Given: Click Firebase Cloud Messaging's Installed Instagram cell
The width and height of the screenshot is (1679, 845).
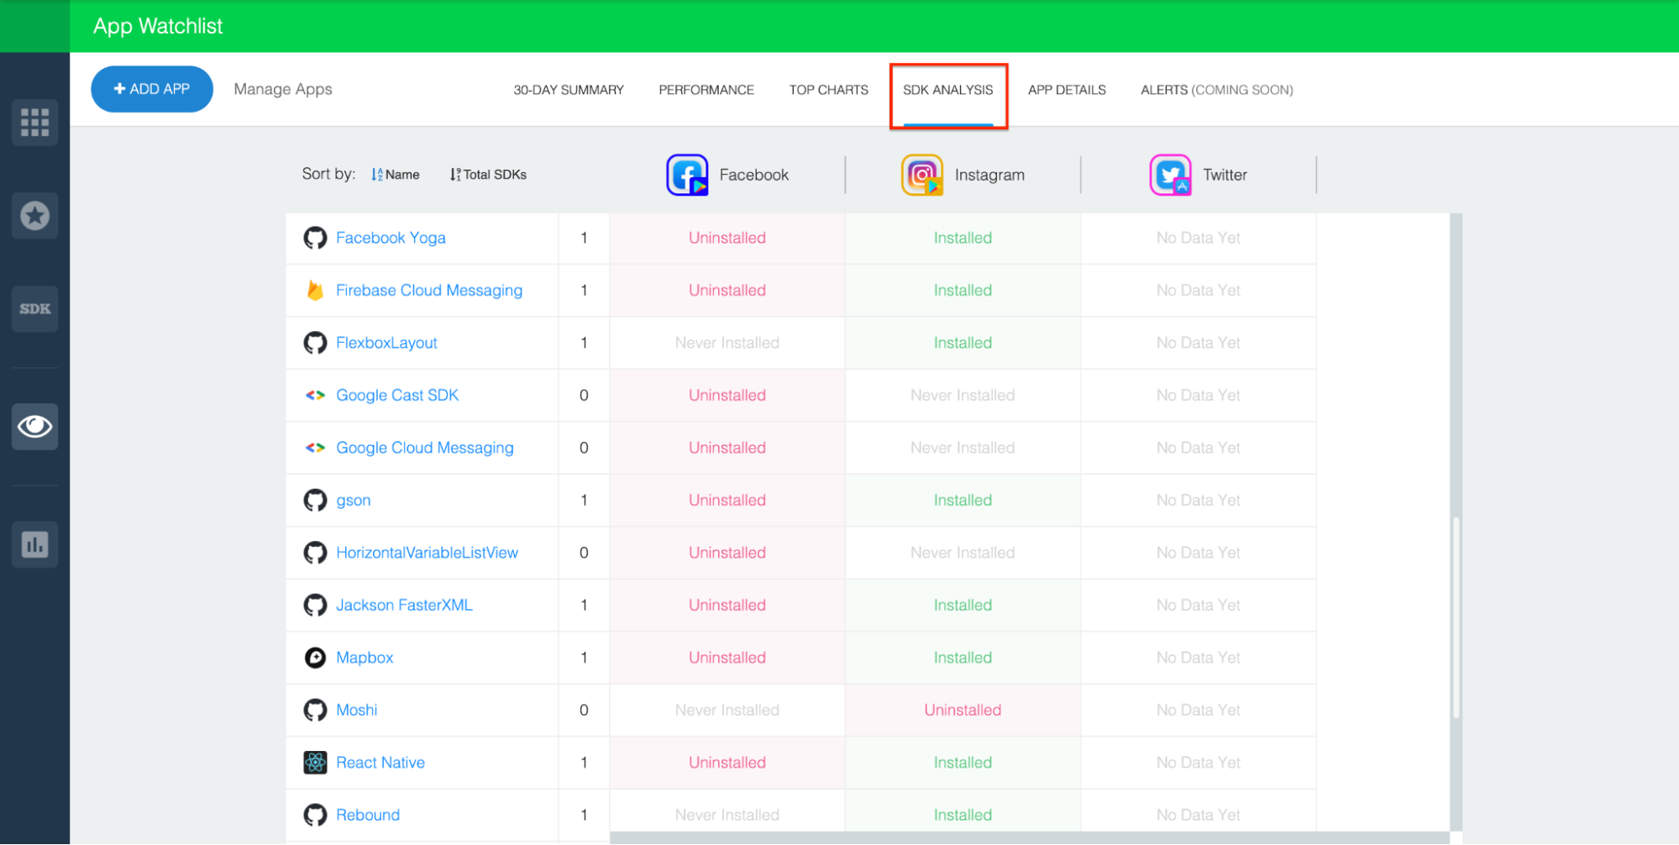Looking at the screenshot, I should click(x=963, y=291).
